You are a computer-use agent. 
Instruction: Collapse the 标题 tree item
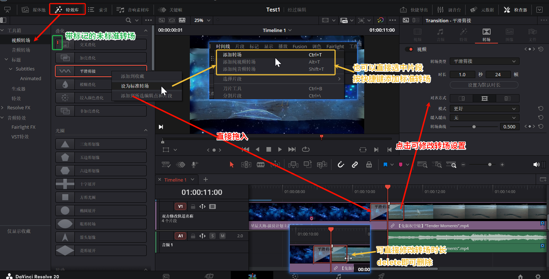pos(6,60)
